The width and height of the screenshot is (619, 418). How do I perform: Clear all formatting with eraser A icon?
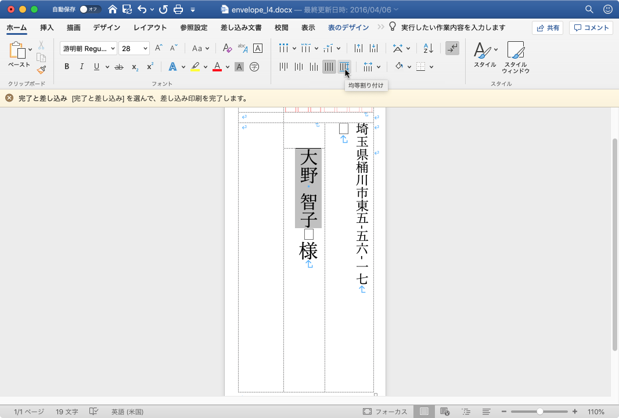(x=227, y=48)
